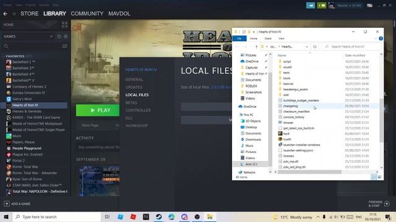Image resolution: width=396 pixels, height=222 pixels.
Task: Click the recent-activity clock icon beside GAMES
Action: pyautogui.click(x=59, y=36)
